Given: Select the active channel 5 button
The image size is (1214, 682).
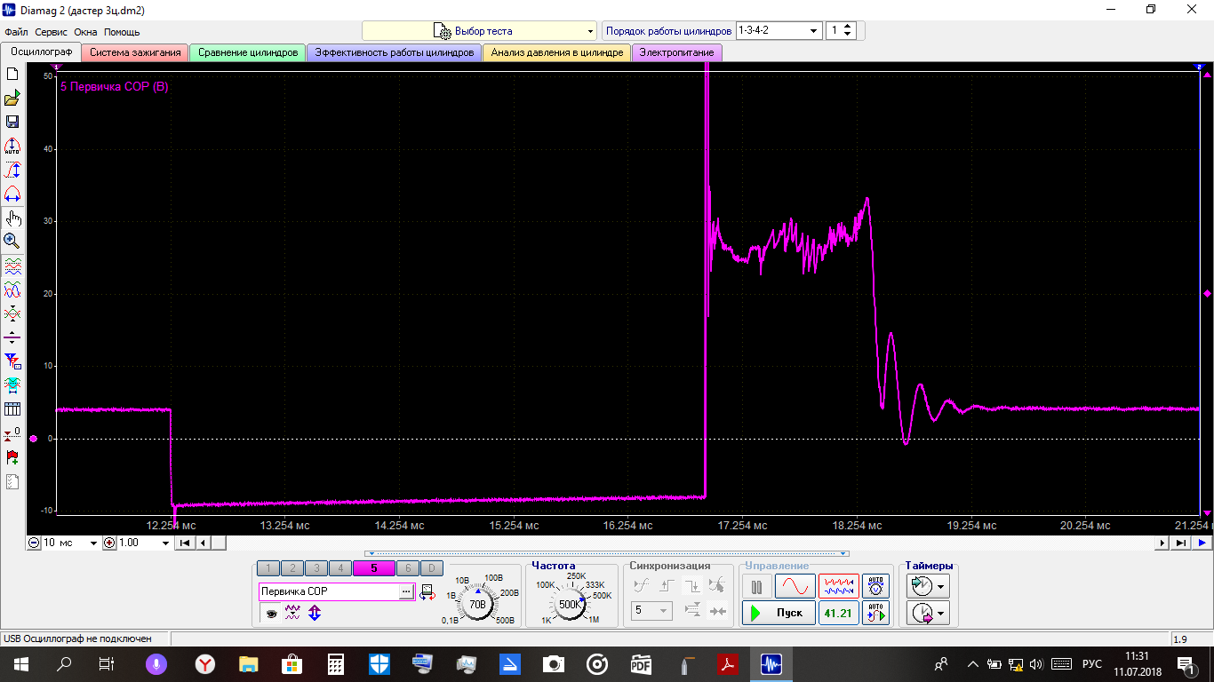Looking at the screenshot, I should [x=373, y=568].
